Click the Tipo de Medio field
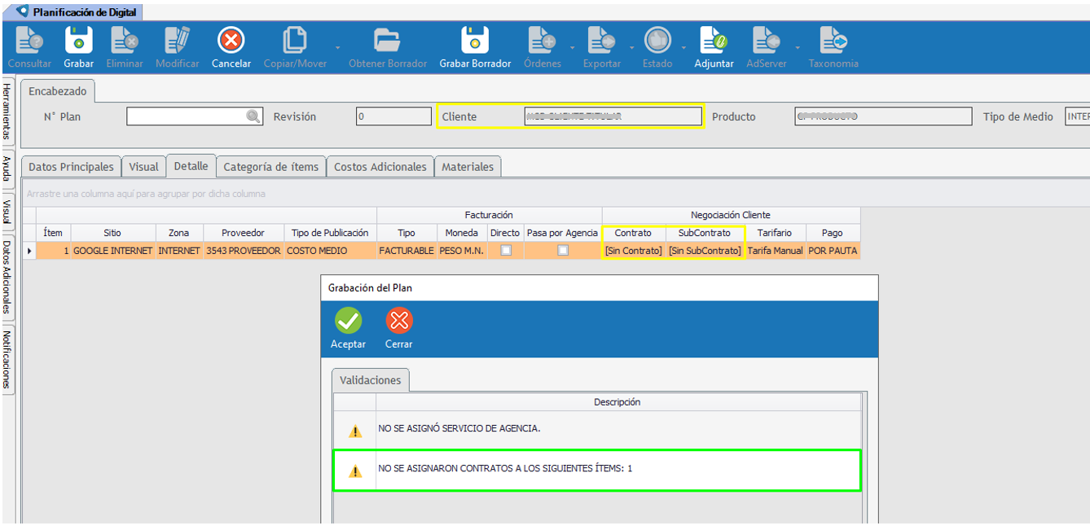The height and width of the screenshot is (530, 1090). point(1077,116)
